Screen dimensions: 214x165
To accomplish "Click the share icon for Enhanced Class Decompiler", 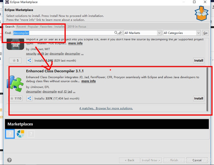I will pos(29,98).
